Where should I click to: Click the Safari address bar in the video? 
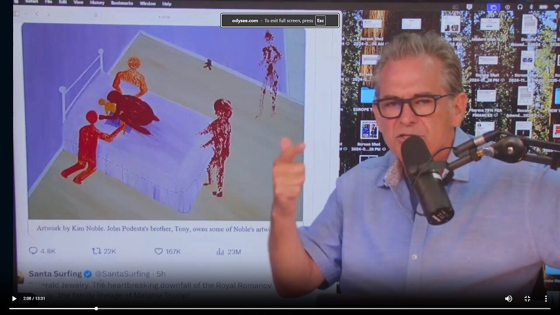pyautogui.click(x=164, y=16)
